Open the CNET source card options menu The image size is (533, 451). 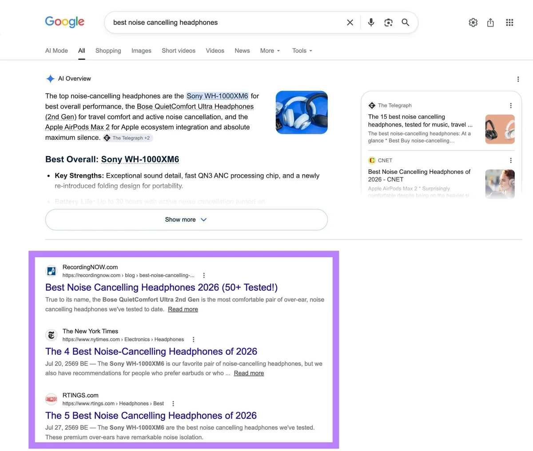(x=511, y=161)
